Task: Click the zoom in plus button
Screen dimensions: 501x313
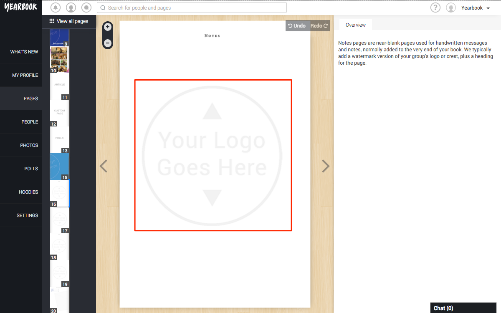Action: pos(107,26)
